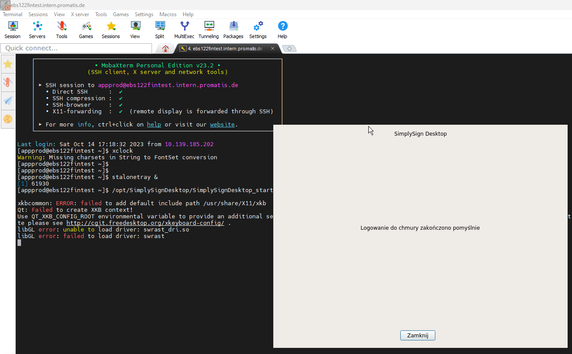Screen dimensions: 572x354
Task: Open the Games menu in menu bar
Action: 121,14
